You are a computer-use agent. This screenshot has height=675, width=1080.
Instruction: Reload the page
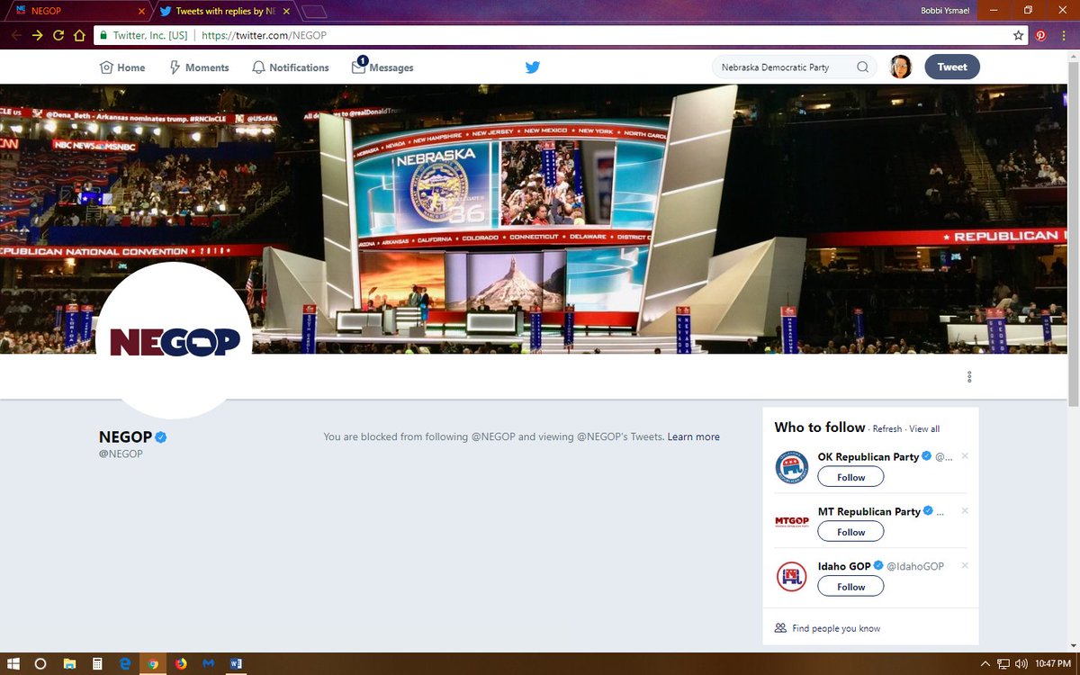[58, 35]
